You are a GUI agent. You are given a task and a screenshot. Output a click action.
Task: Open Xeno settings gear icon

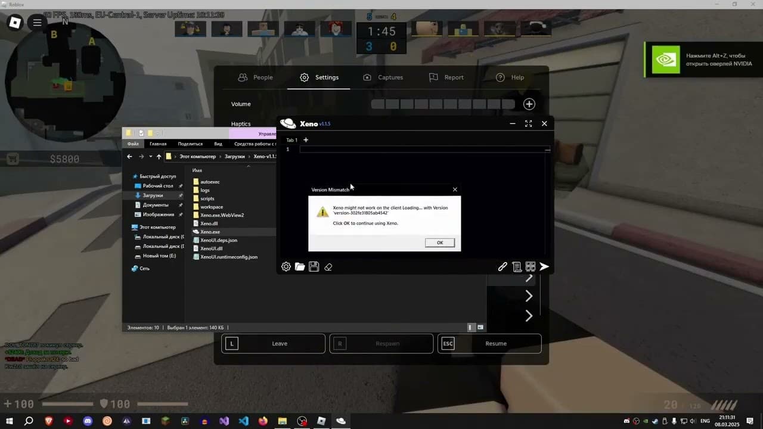[x=286, y=267]
